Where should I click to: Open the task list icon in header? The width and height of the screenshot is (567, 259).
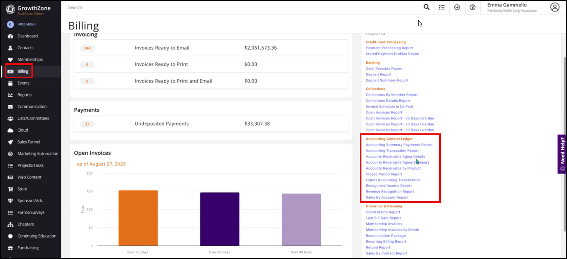coord(442,7)
